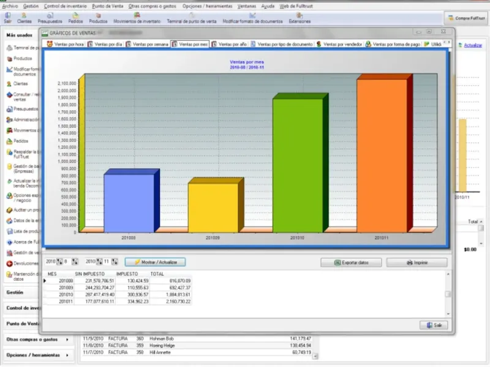Click the MES column header
Image resolution: width=490 pixels, height=367 pixels.
click(x=52, y=274)
